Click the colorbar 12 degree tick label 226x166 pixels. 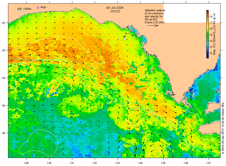coord(211,53)
